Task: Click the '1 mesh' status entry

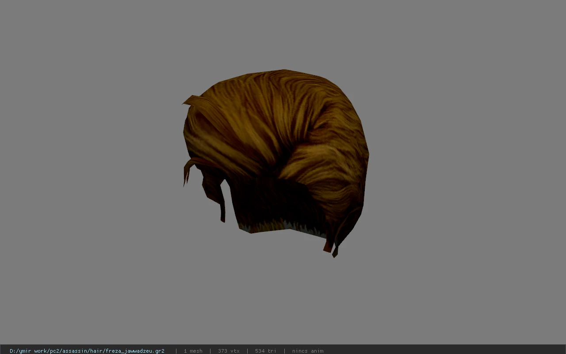Action: click(x=193, y=351)
